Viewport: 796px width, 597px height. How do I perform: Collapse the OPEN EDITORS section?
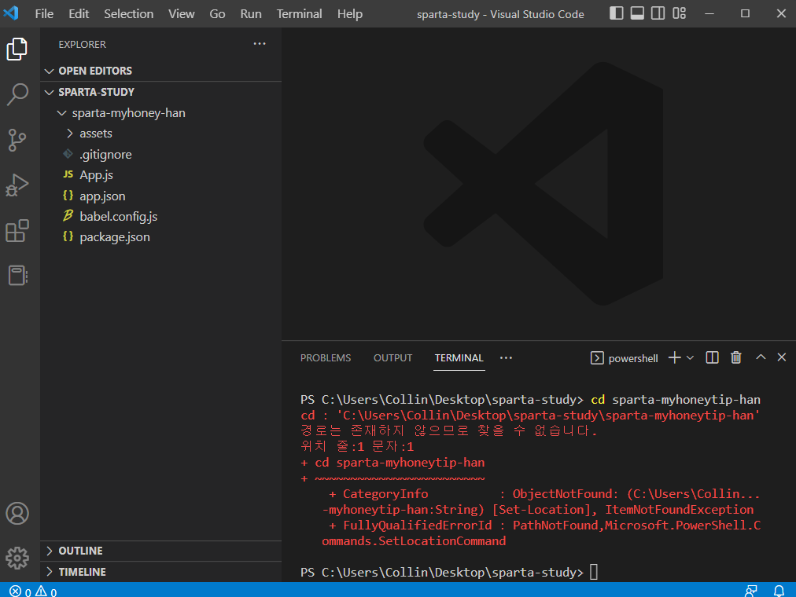click(x=161, y=71)
